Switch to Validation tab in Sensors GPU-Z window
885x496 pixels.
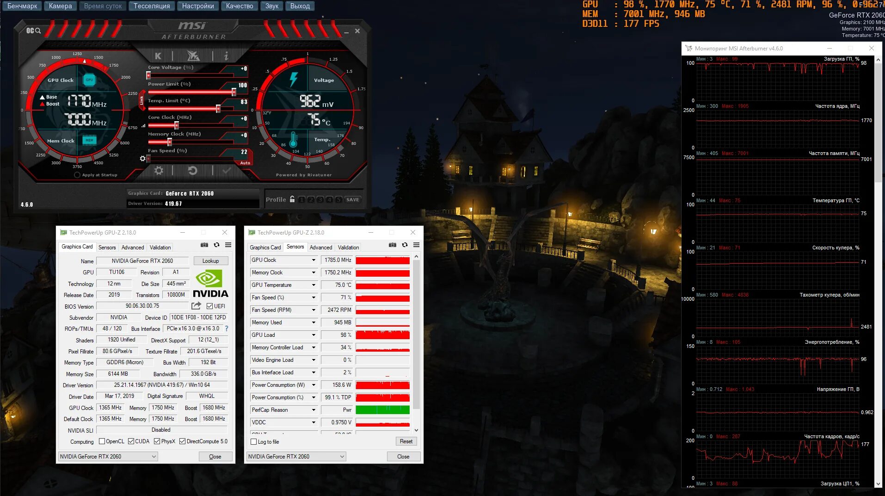(348, 248)
